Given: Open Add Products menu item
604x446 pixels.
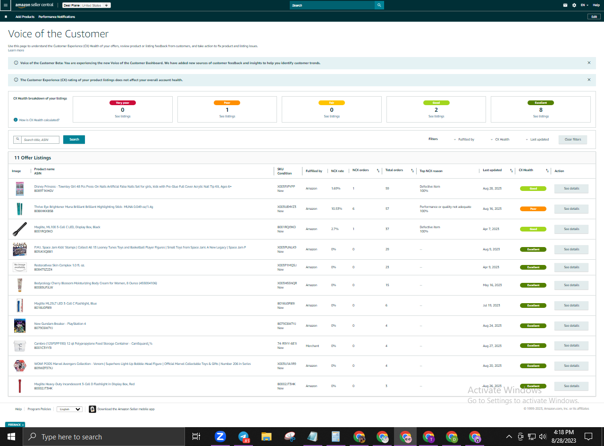Looking at the screenshot, I should click(25, 17).
